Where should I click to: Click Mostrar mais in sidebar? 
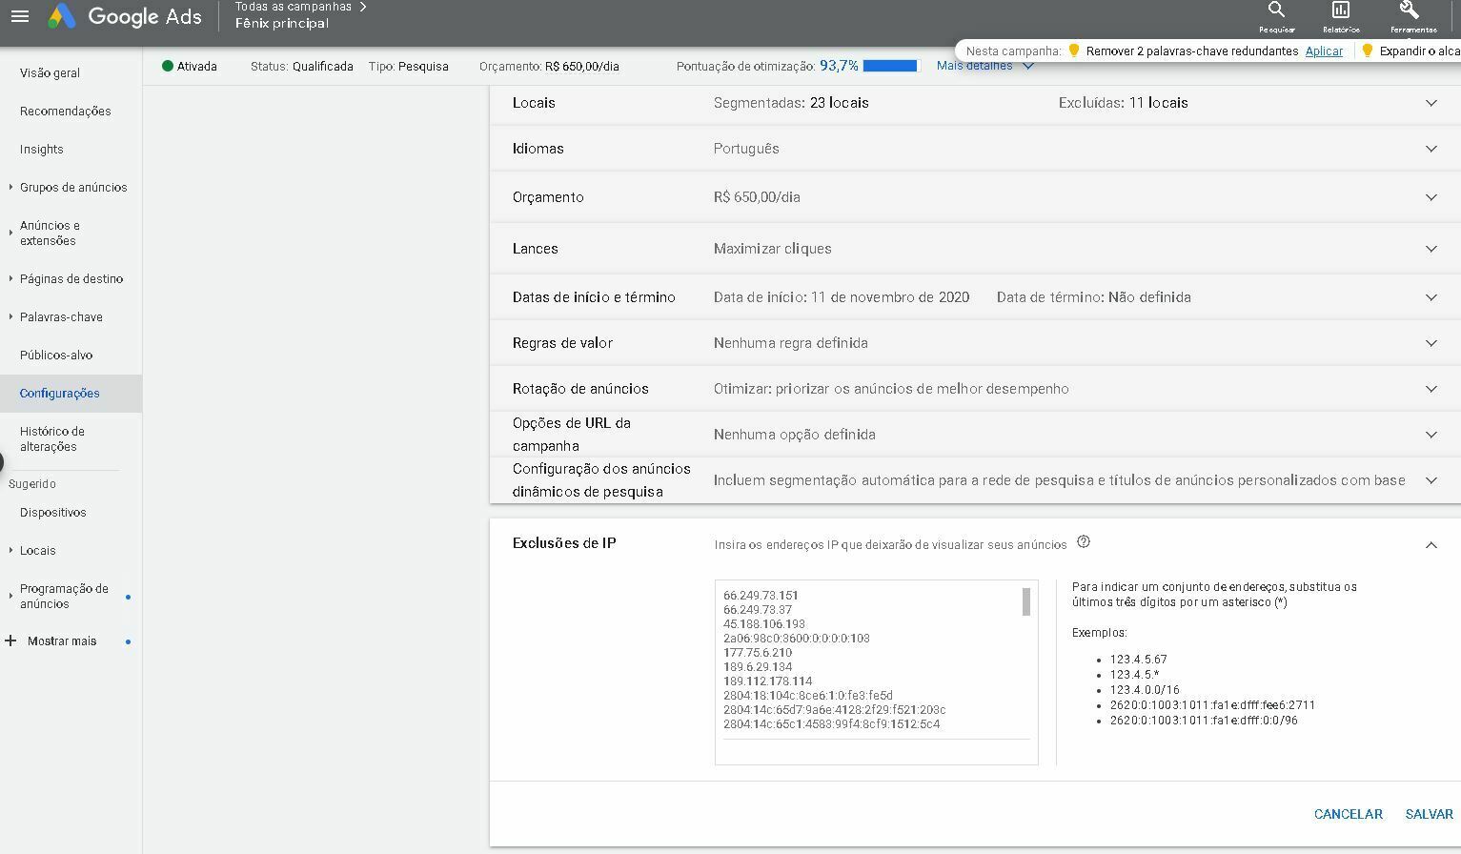[x=62, y=640]
